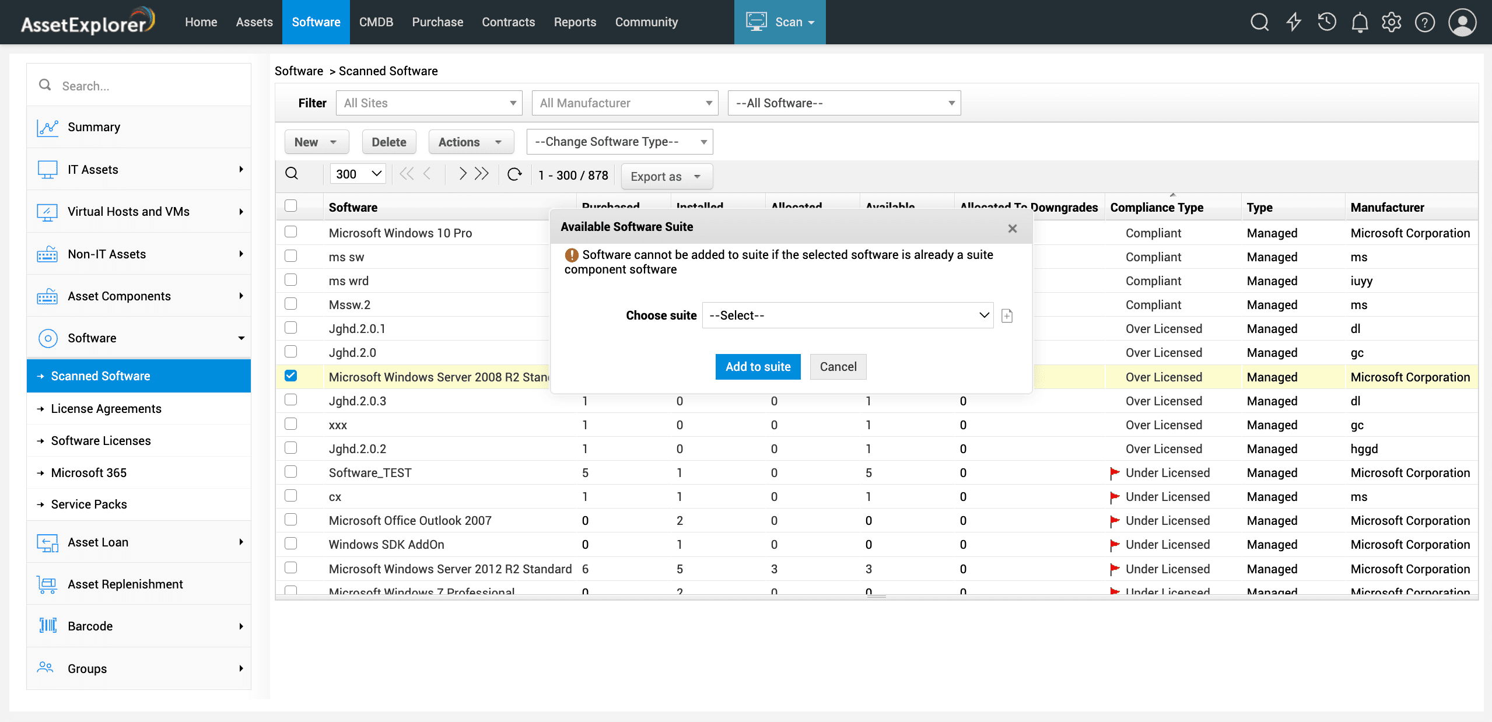The image size is (1492, 722).
Task: Open License Agreements in sidebar
Action: click(x=106, y=409)
